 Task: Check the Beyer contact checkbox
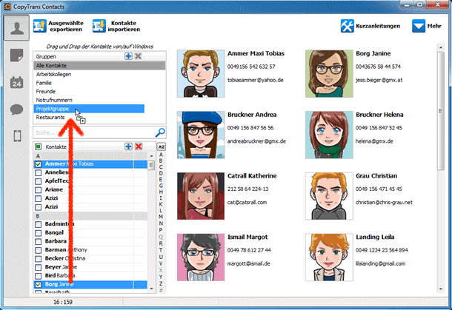point(38,267)
